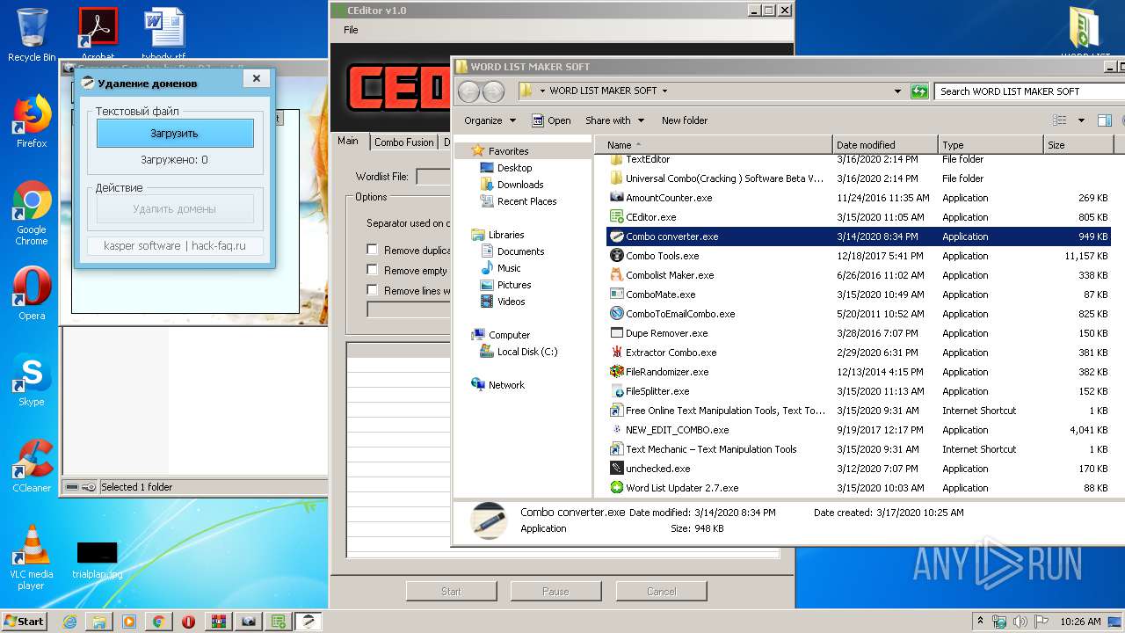Switch to the Combo Fusion tab
The height and width of the screenshot is (633, 1125).
(x=403, y=142)
